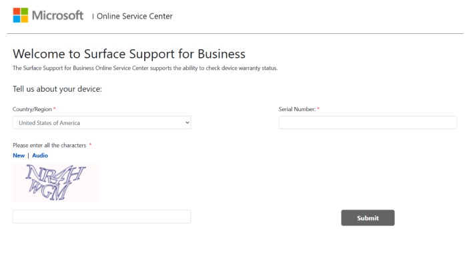Click the Microsoft wordmark text
The image size is (467, 266).
pyautogui.click(x=58, y=15)
